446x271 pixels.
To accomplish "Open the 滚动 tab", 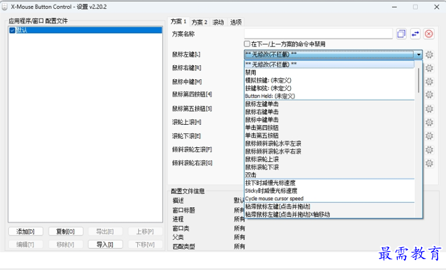I will [x=218, y=22].
